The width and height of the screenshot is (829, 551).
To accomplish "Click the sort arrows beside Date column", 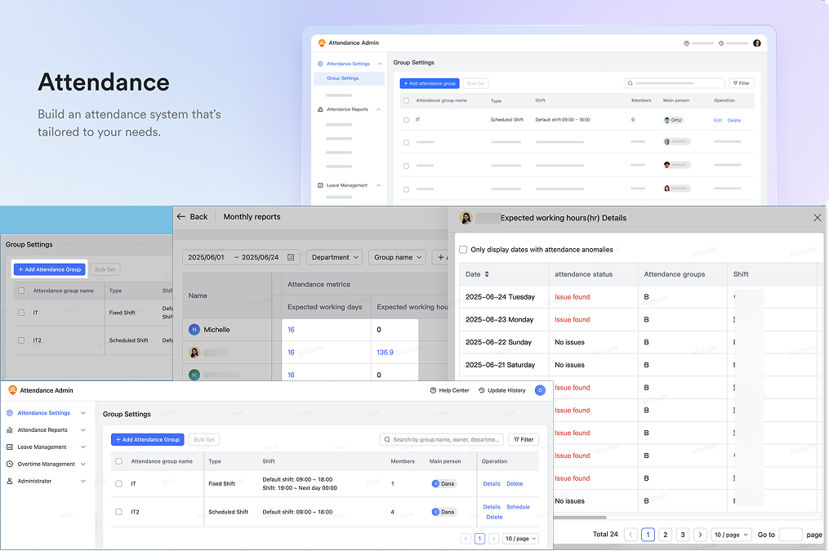I will [x=488, y=274].
